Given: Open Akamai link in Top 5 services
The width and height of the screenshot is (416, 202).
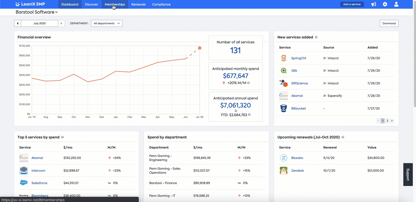Looking at the screenshot, I should pyautogui.click(x=37, y=158).
